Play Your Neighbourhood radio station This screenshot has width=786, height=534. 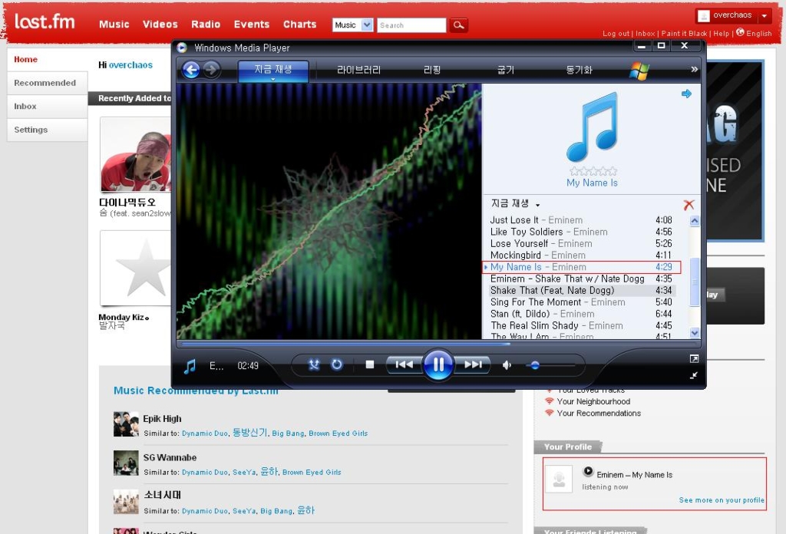click(593, 401)
